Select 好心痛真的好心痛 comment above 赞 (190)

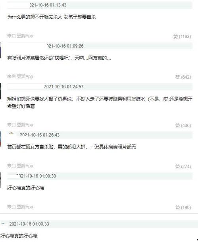[26, 188]
